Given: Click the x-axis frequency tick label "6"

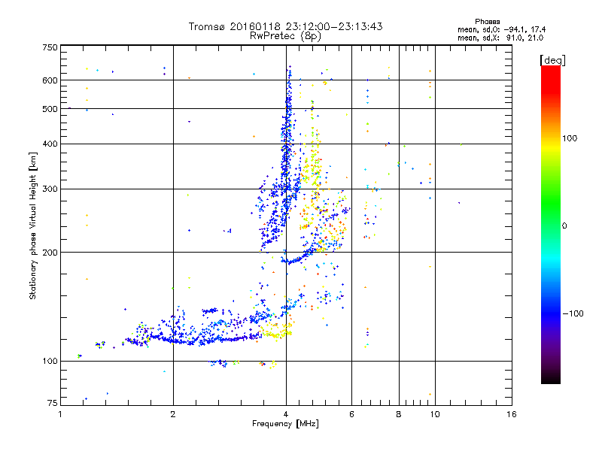Looking at the screenshot, I should click(351, 414).
